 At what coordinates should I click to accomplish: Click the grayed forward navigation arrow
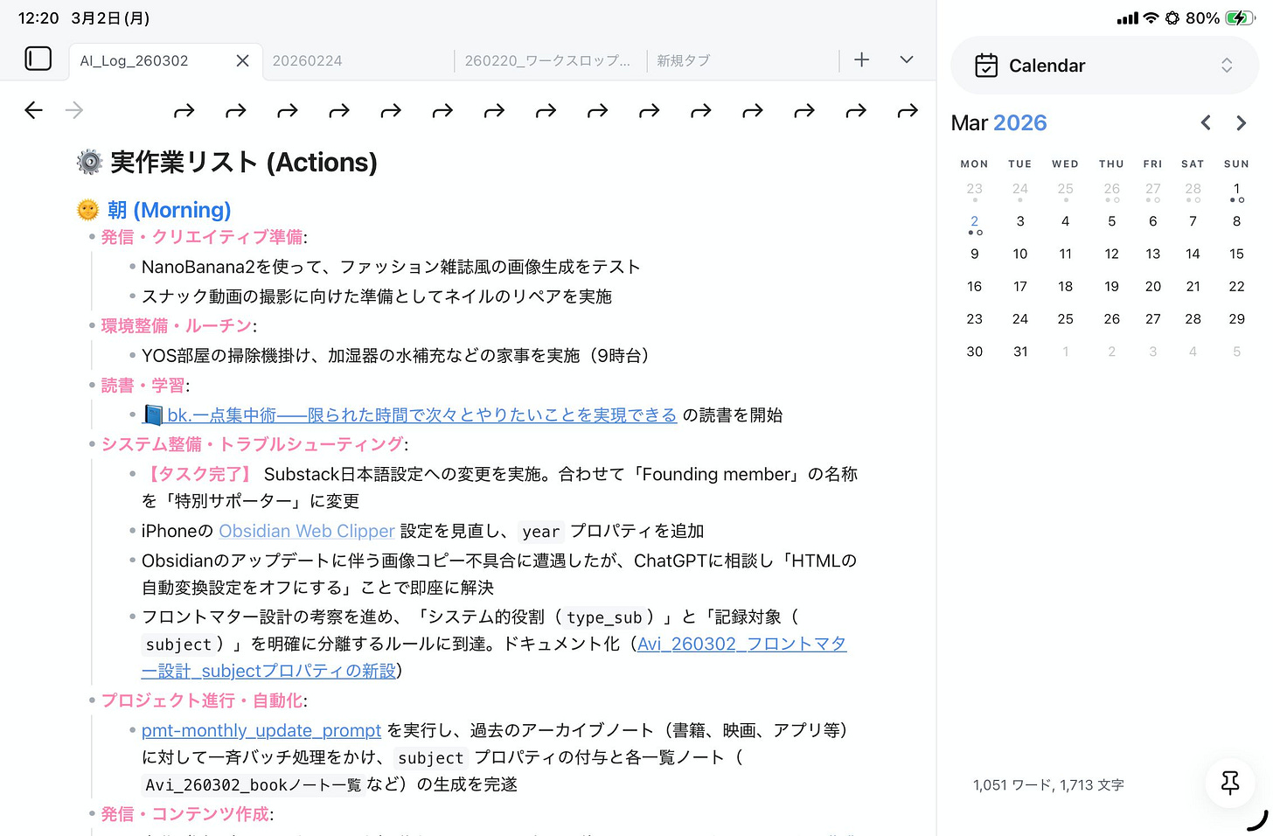point(73,110)
